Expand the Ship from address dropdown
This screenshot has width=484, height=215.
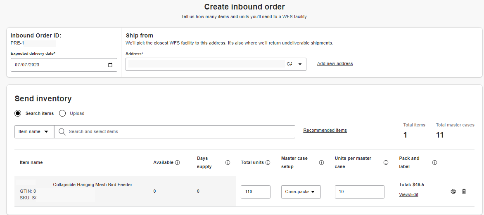coord(299,64)
